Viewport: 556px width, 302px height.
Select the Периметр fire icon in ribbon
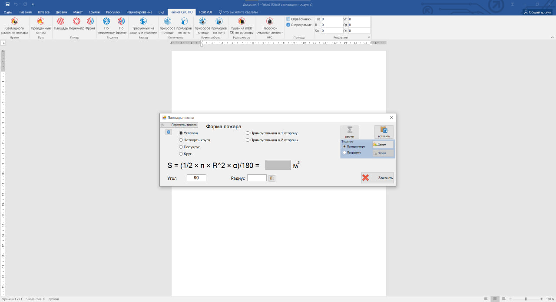coord(76,21)
